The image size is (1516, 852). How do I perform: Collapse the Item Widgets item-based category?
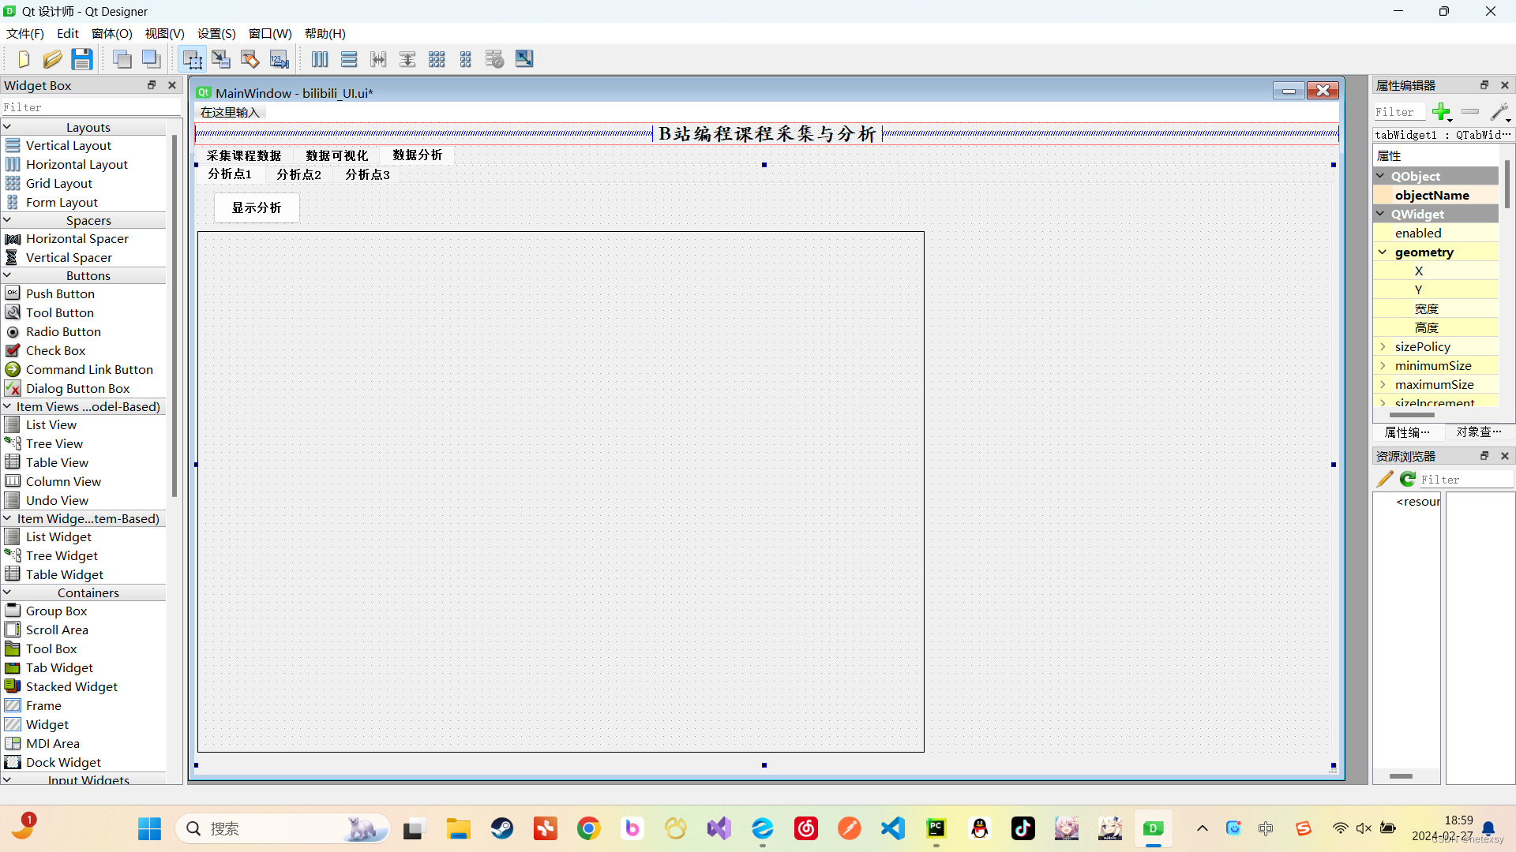click(x=7, y=518)
